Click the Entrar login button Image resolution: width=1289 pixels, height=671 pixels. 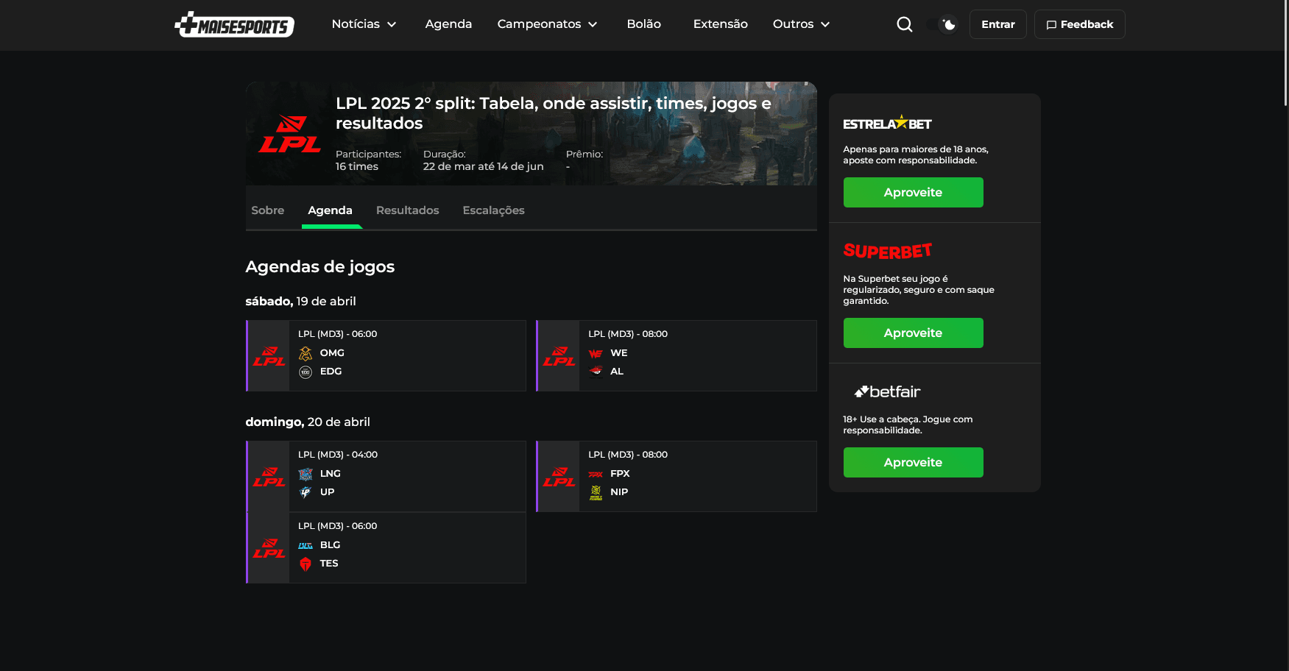tap(998, 24)
